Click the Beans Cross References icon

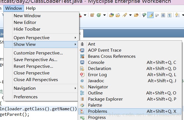pos(82,56)
